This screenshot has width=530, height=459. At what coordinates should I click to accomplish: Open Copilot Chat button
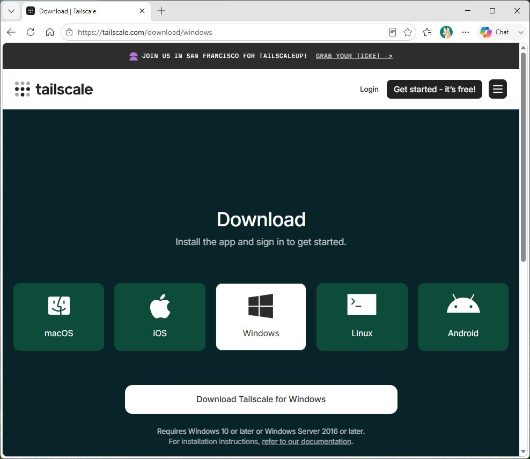click(x=495, y=32)
